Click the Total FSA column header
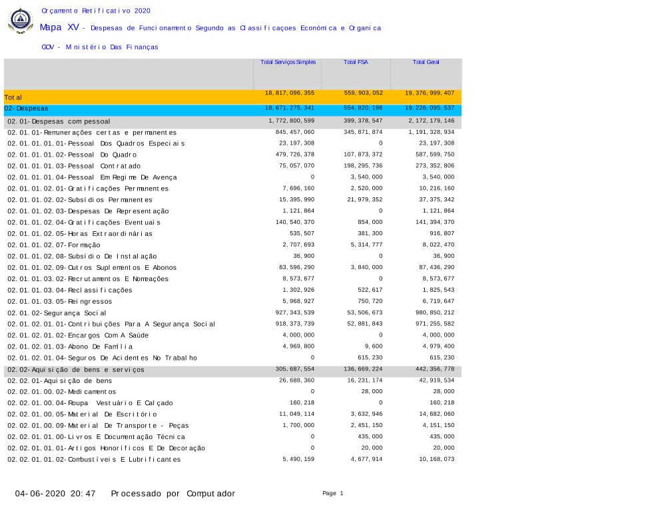The width and height of the screenshot is (666, 515). (356, 62)
